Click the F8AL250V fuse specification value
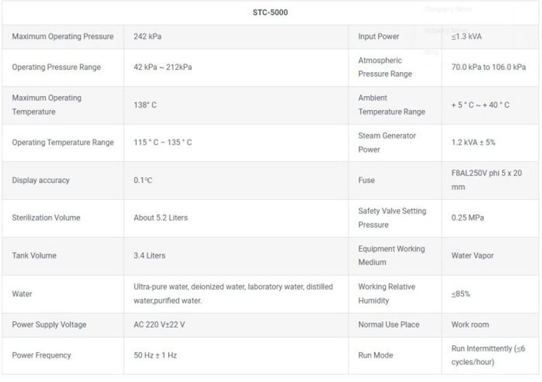Image resolution: width=542 pixels, height=382 pixels. [x=487, y=180]
